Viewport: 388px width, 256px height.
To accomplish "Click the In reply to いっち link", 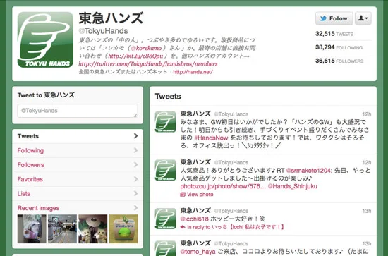I will click(236, 227).
